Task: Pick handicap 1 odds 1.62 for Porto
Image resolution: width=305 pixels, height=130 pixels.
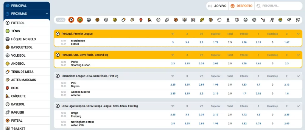Action: (x=258, y=64)
